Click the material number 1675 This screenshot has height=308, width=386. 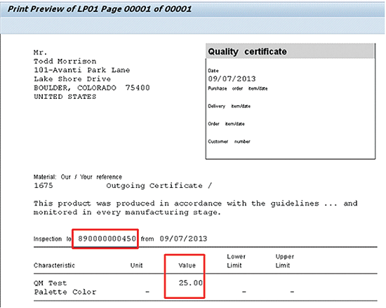(44, 185)
